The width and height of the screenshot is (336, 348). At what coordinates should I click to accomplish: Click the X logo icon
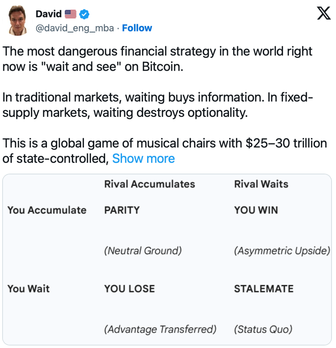pyautogui.click(x=323, y=14)
